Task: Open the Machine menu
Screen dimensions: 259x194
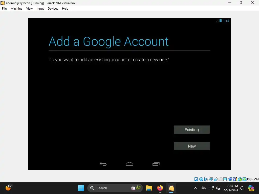Action: point(16,9)
